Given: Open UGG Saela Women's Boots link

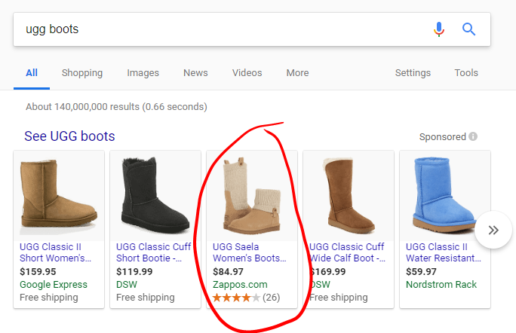Looking at the screenshot, I should (x=250, y=252).
